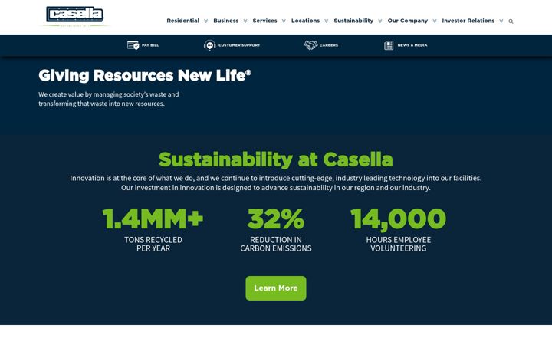This screenshot has width=552, height=345.
Task: Follow the Pay Bill link text
Action: pos(150,45)
